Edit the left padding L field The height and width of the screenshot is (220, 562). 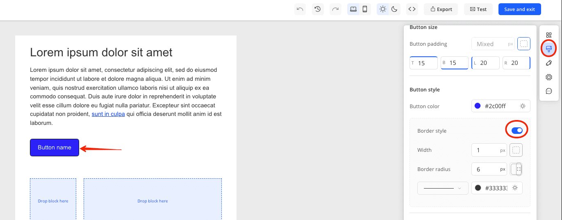click(x=485, y=63)
